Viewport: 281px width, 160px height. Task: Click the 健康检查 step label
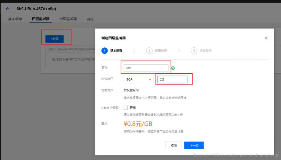[161, 51]
